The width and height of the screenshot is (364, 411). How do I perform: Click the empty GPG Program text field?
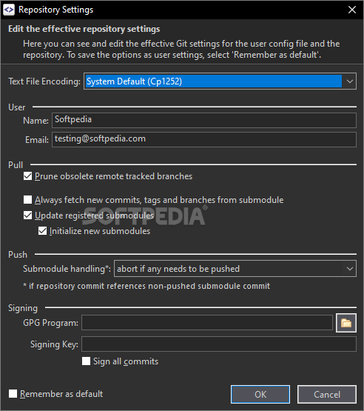(207, 323)
